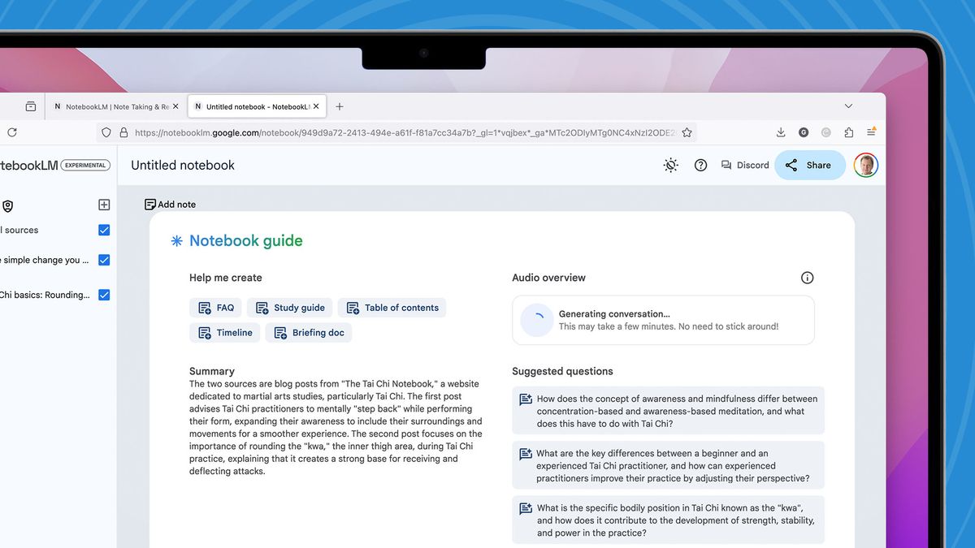The height and width of the screenshot is (548, 975).
Task: Open the help question mark icon
Action: point(700,165)
